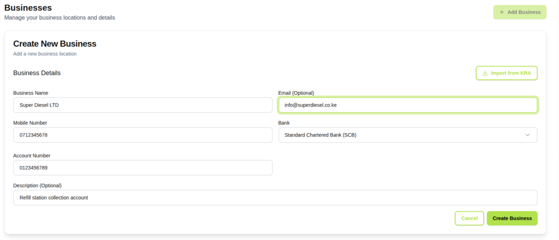Click the Mobile Number label
Screen dimensions: 559x240
pos(31,122)
